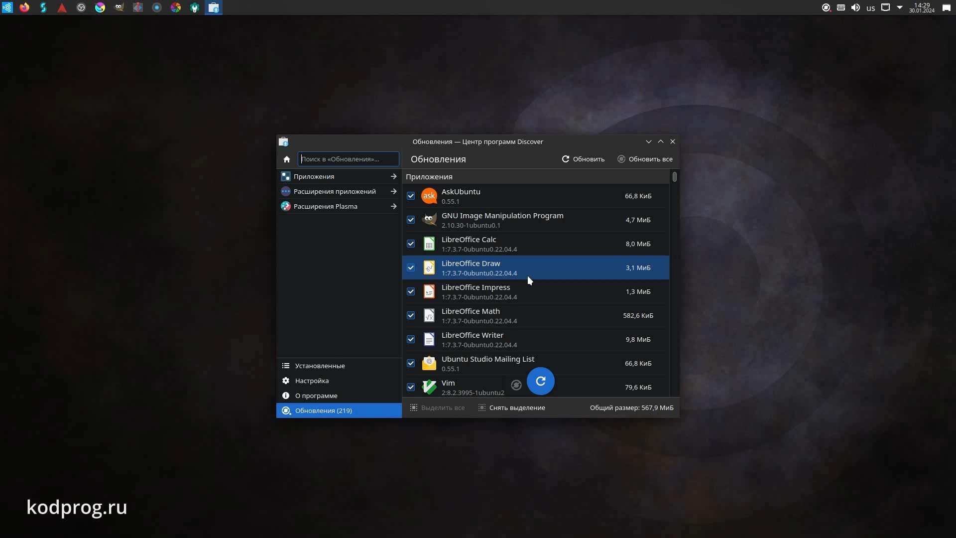
Task: Uncheck the AskUbuntu update checkbox
Action: click(411, 196)
